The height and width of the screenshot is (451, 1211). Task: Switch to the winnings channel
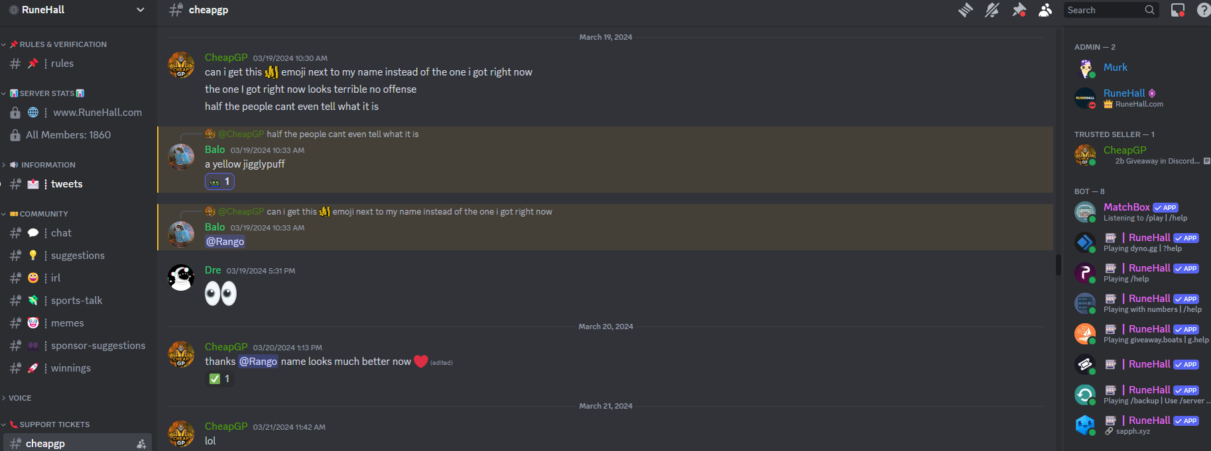tap(78, 368)
